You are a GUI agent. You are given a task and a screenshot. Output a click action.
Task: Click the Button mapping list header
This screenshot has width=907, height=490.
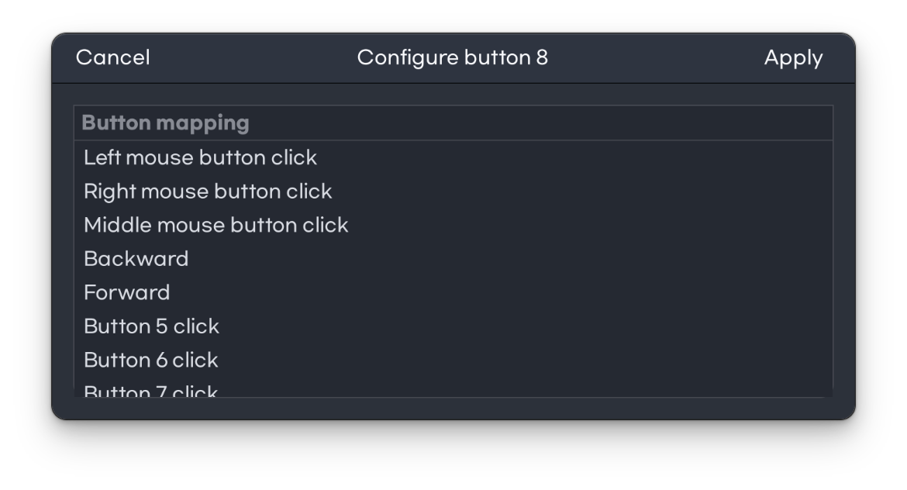165,123
